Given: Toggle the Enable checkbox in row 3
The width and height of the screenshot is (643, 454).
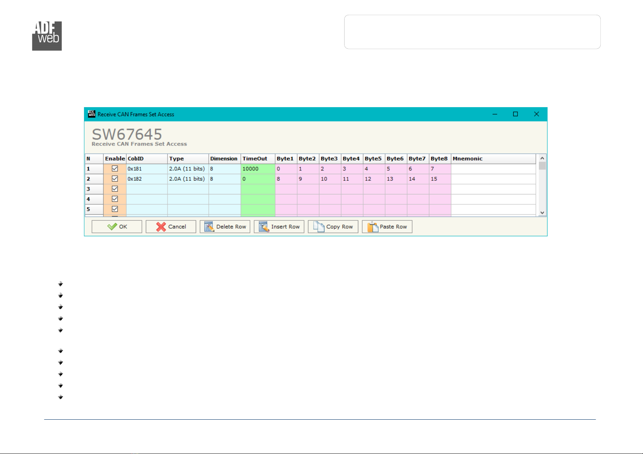Looking at the screenshot, I should pos(115,189).
